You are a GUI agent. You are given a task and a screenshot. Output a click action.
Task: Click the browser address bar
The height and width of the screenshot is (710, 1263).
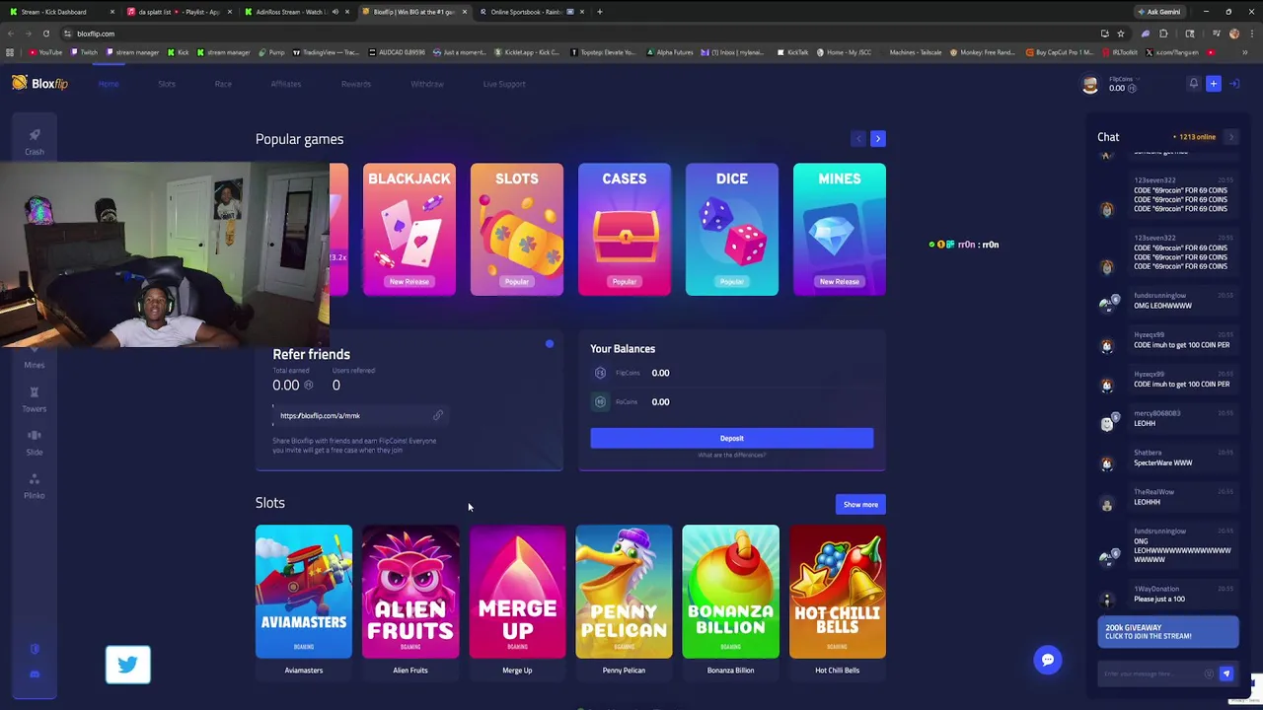[582, 34]
